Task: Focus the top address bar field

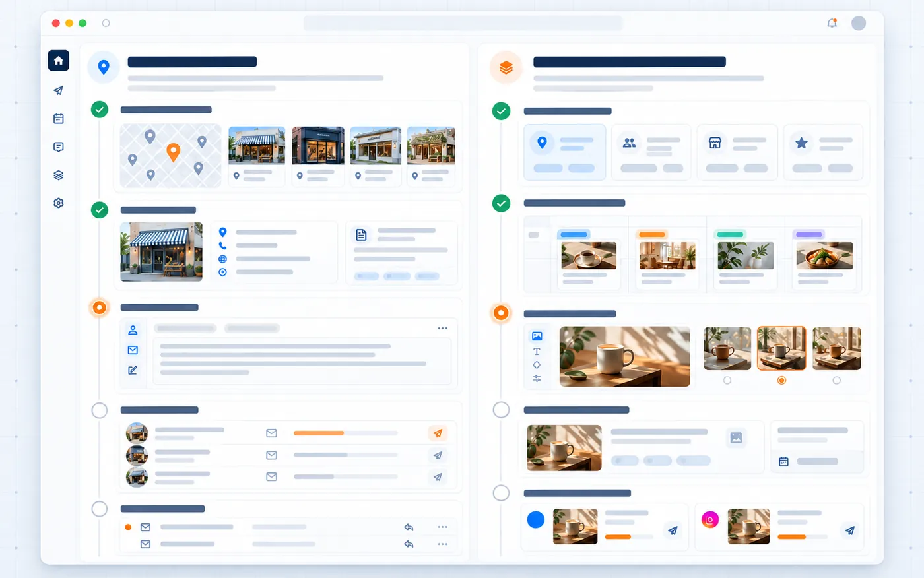Action: click(x=463, y=23)
